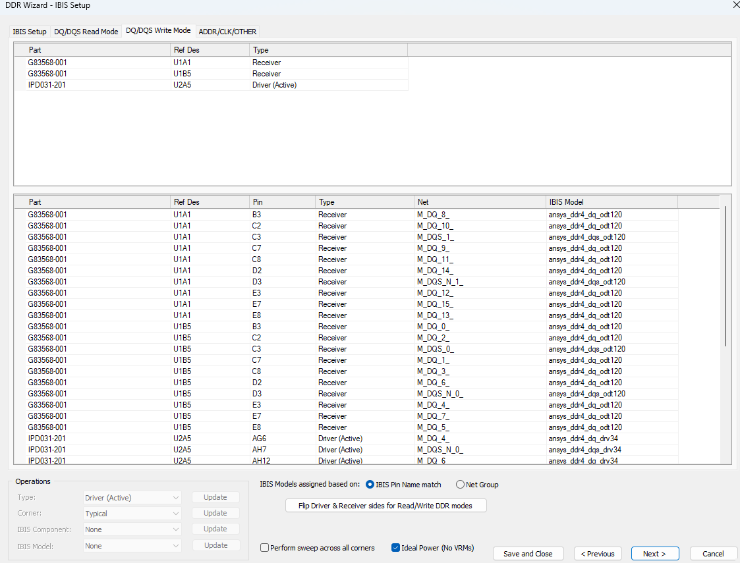Uncheck Ideal Power (No VRMs) checkbox
The width and height of the screenshot is (740, 563).
tap(396, 548)
